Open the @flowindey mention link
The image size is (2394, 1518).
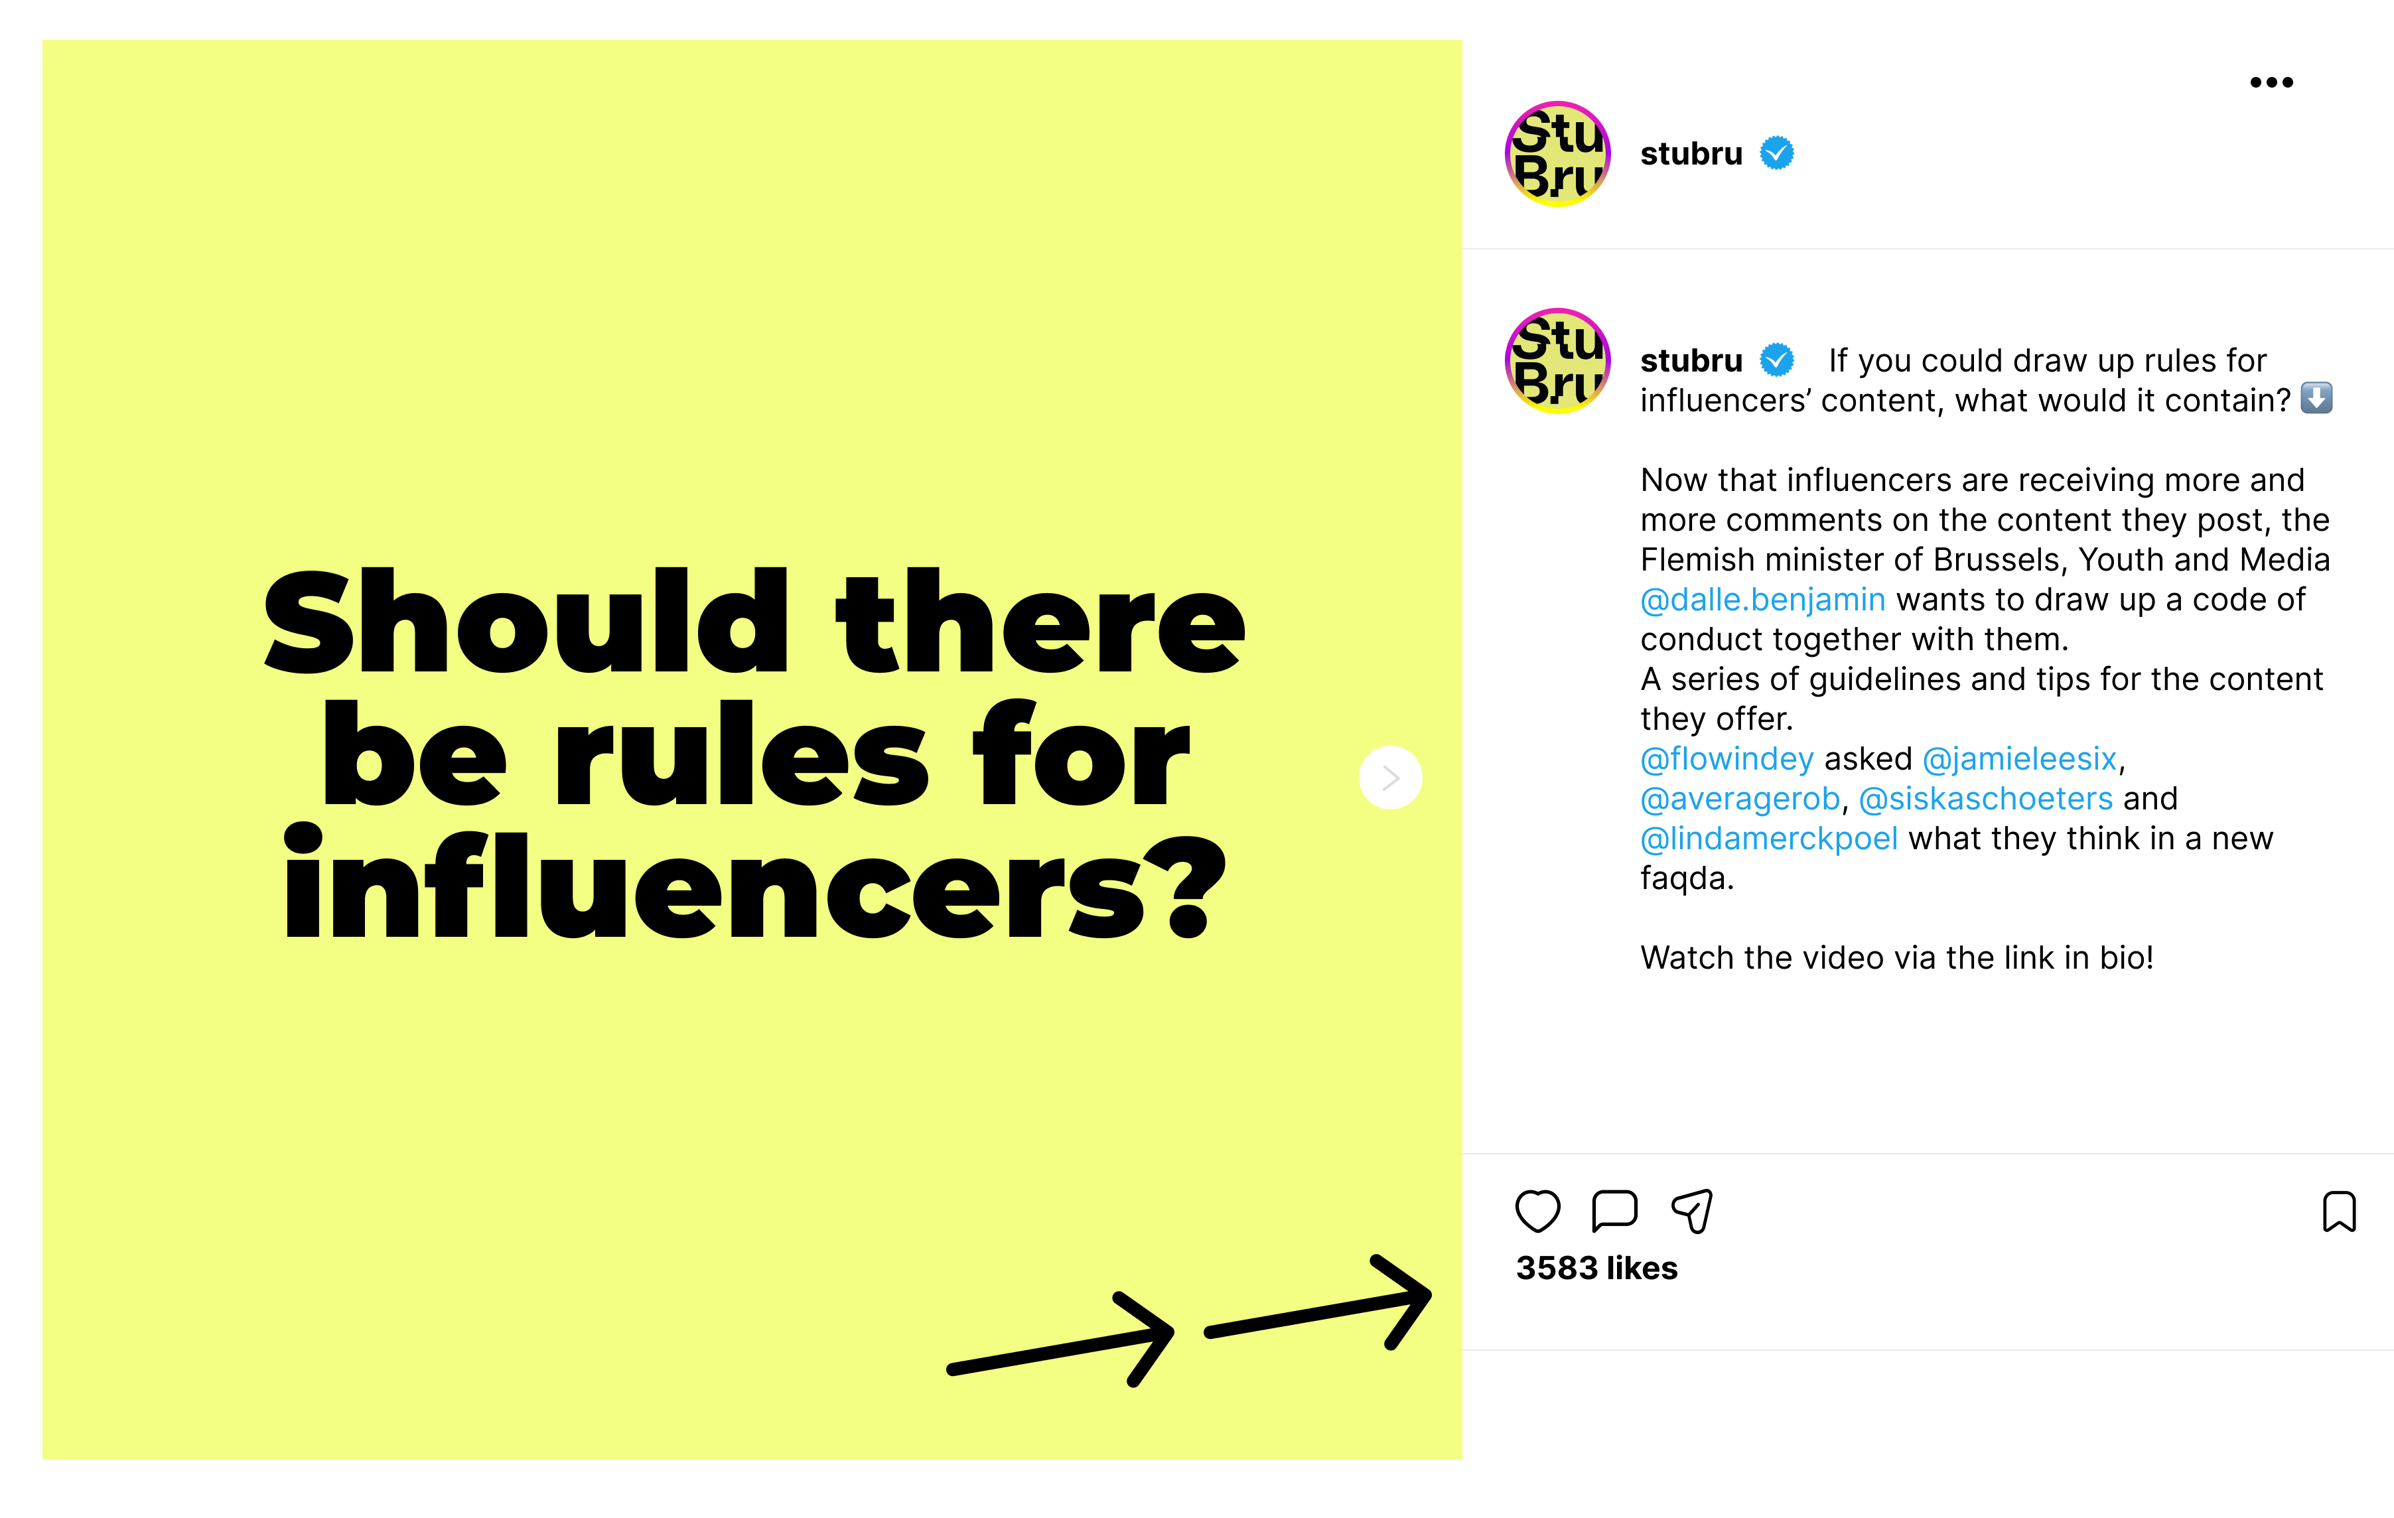pyautogui.click(x=1726, y=758)
